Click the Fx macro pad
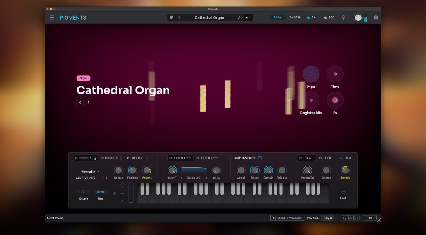The width and height of the screenshot is (426, 235). tap(335, 100)
